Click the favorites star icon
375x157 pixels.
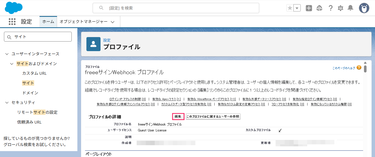click(x=290, y=8)
